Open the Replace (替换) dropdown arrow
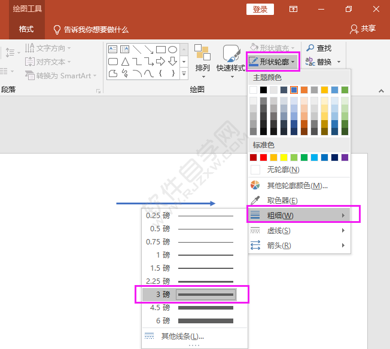390x349 pixels. (x=339, y=62)
